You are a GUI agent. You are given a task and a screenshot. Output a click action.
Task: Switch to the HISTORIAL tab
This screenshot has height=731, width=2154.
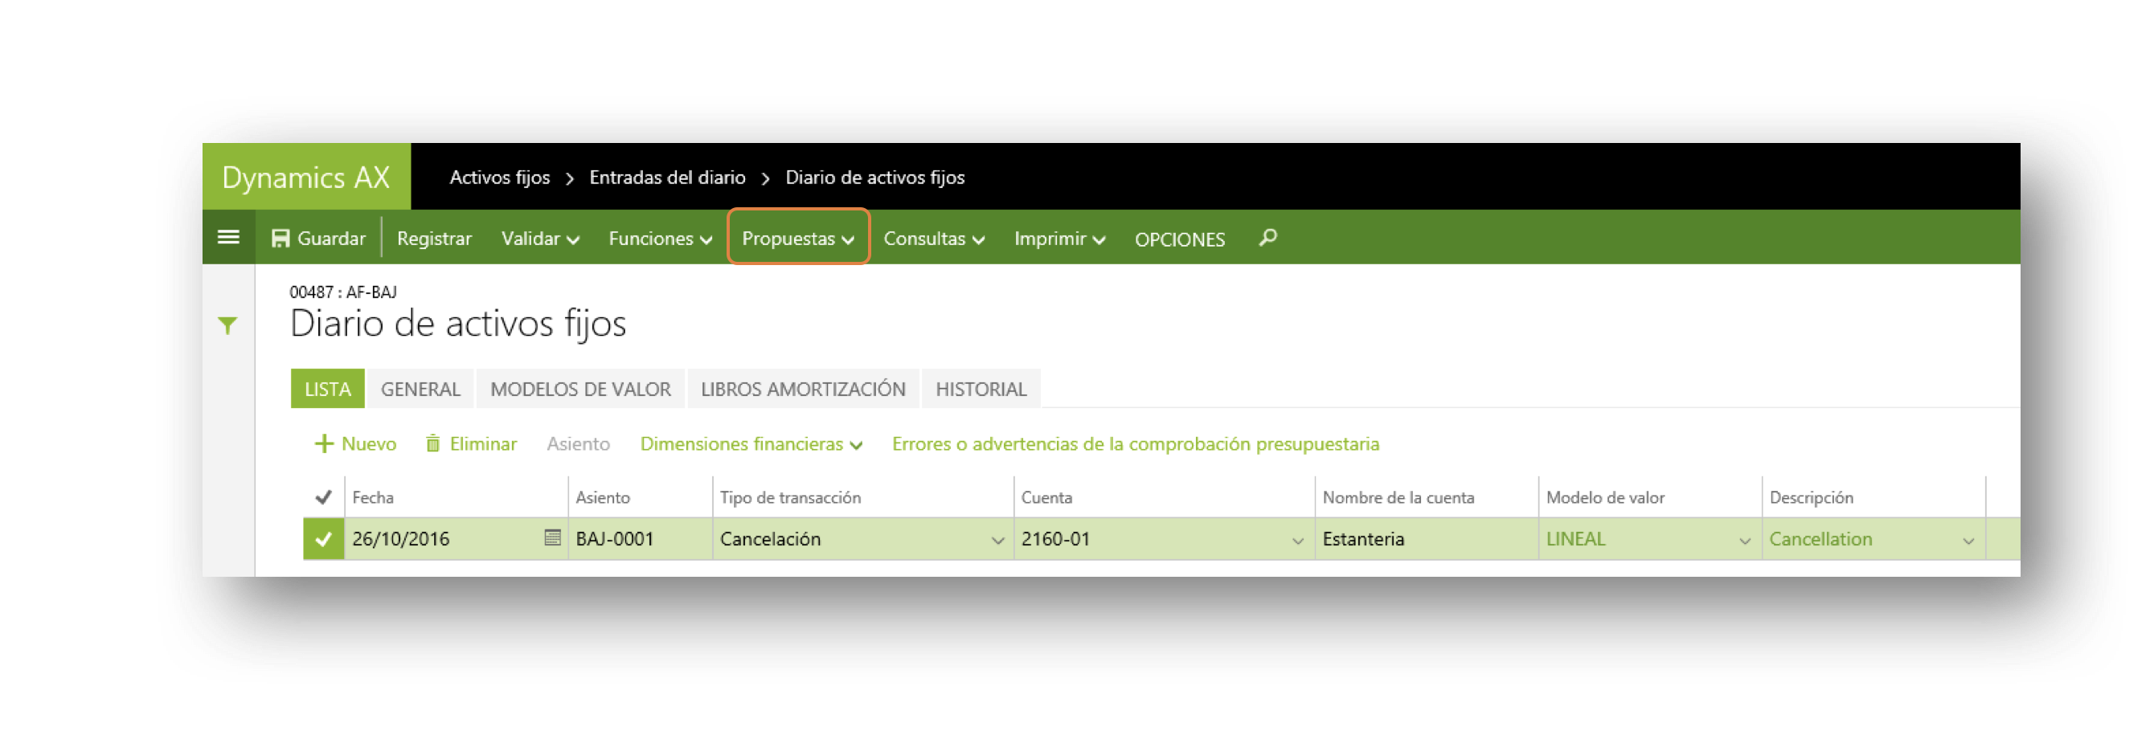[x=981, y=389]
